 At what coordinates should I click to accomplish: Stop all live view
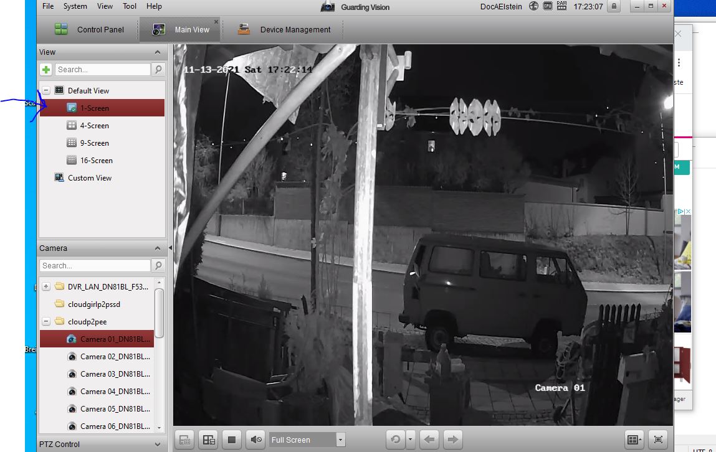point(232,440)
